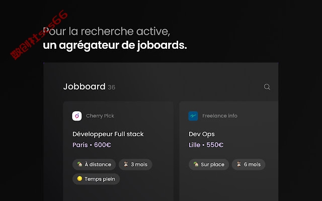Click the Freelance info source name
The image size is (322, 201).
pyautogui.click(x=220, y=116)
